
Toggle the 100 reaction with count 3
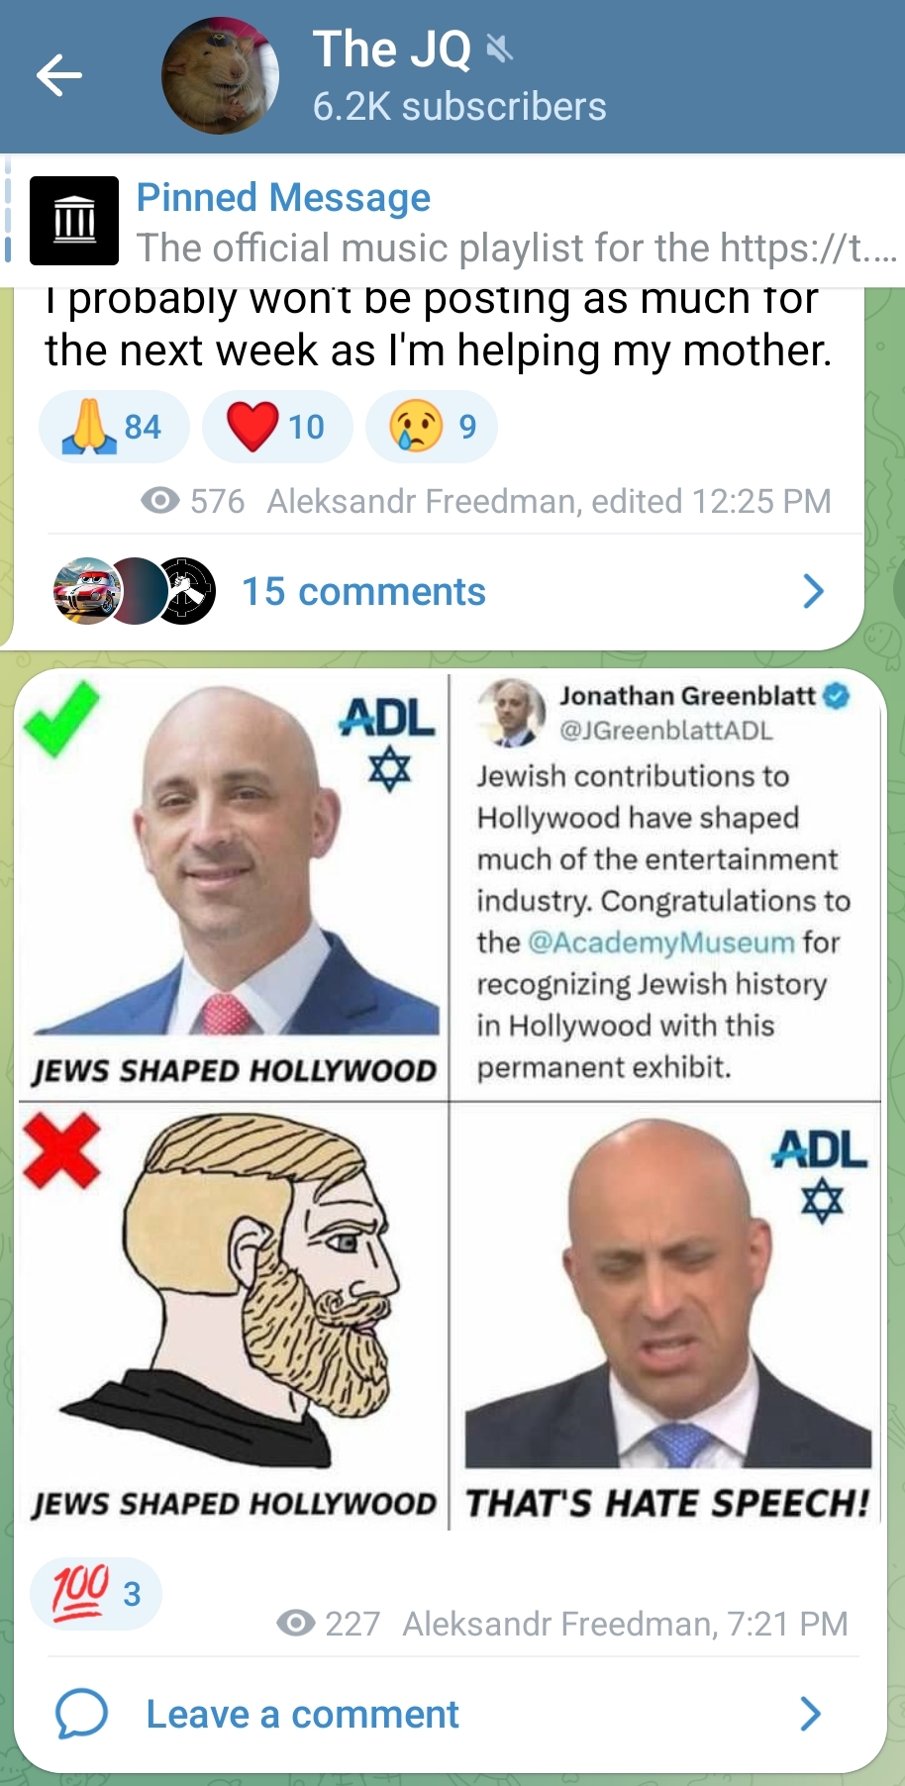click(96, 1593)
